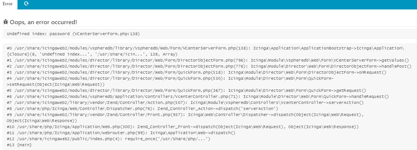Click the refresh icon beside Error tab

[x=26, y=4]
